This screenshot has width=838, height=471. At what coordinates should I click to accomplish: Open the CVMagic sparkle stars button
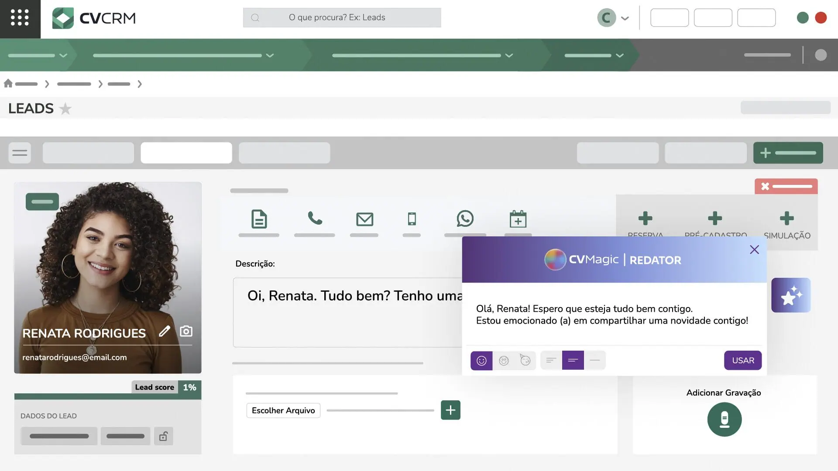(790, 295)
